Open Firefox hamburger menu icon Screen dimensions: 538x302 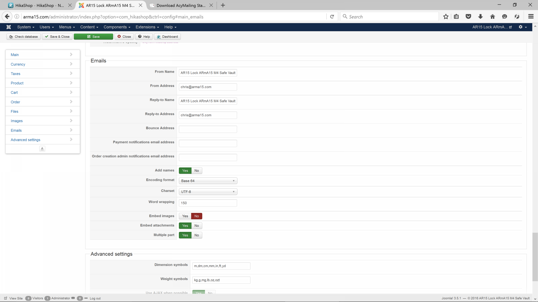coord(531,17)
